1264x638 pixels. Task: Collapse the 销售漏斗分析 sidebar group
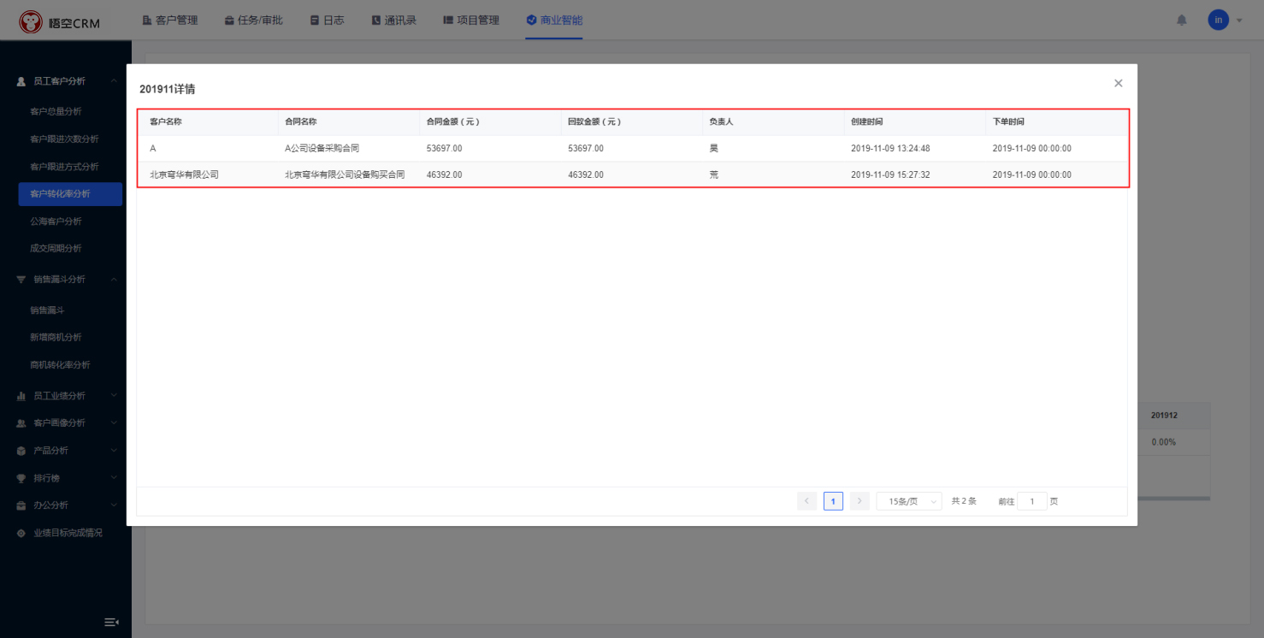coord(66,280)
